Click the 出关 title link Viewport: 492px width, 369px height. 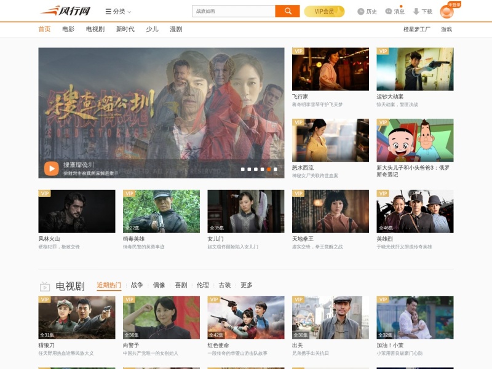click(x=298, y=345)
